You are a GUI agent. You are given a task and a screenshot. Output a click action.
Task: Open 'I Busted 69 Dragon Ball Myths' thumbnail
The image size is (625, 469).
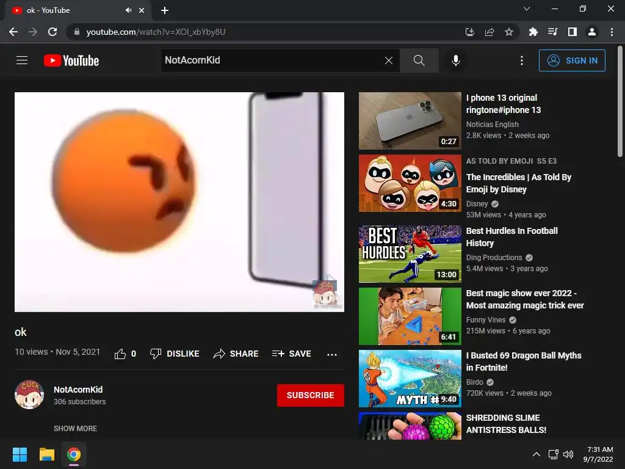coord(410,379)
